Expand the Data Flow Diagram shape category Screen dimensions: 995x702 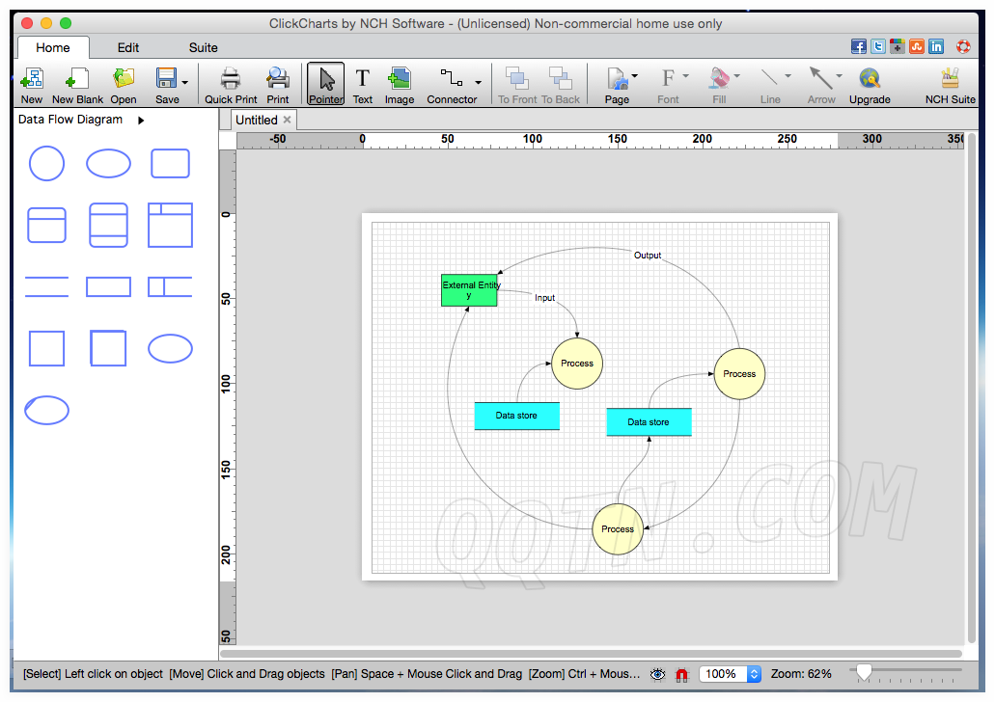click(141, 121)
